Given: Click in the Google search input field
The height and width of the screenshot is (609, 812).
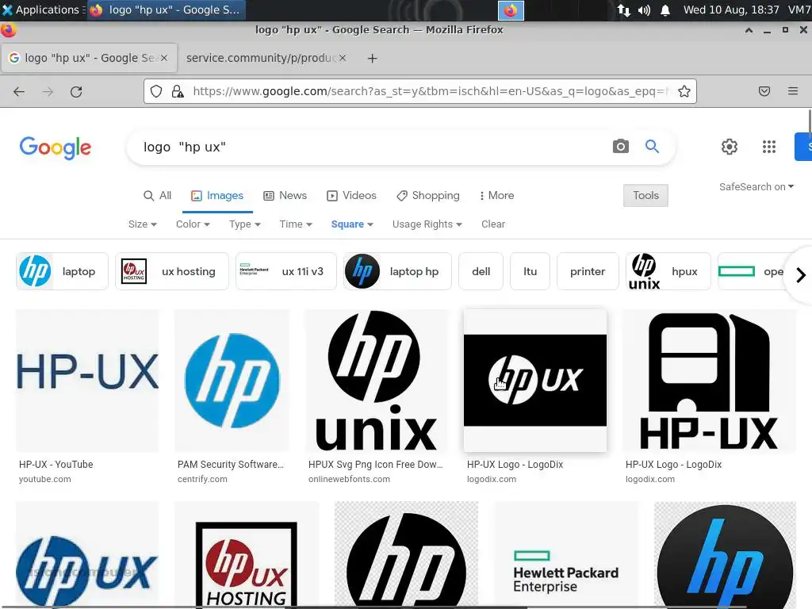Looking at the screenshot, I should tap(373, 147).
